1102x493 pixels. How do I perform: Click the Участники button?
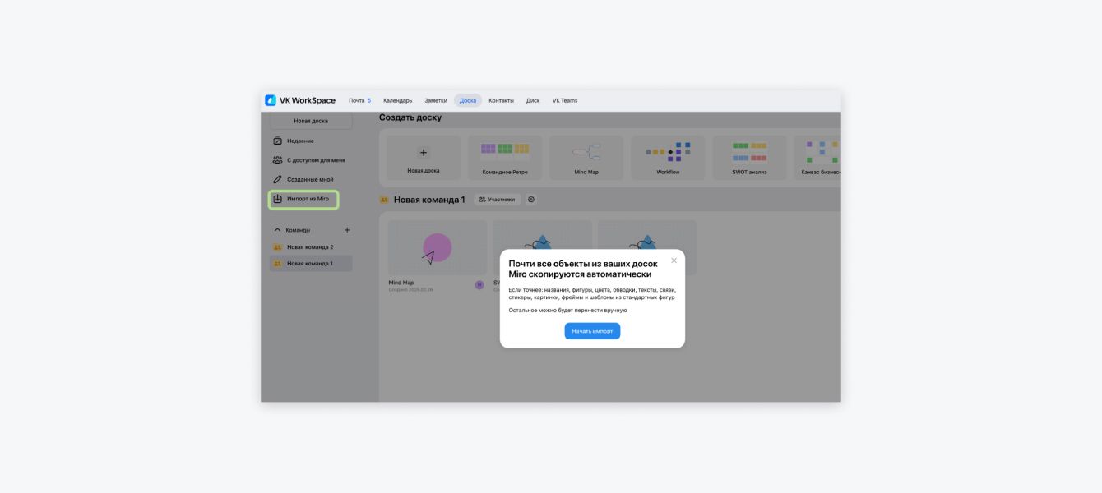pos(497,200)
